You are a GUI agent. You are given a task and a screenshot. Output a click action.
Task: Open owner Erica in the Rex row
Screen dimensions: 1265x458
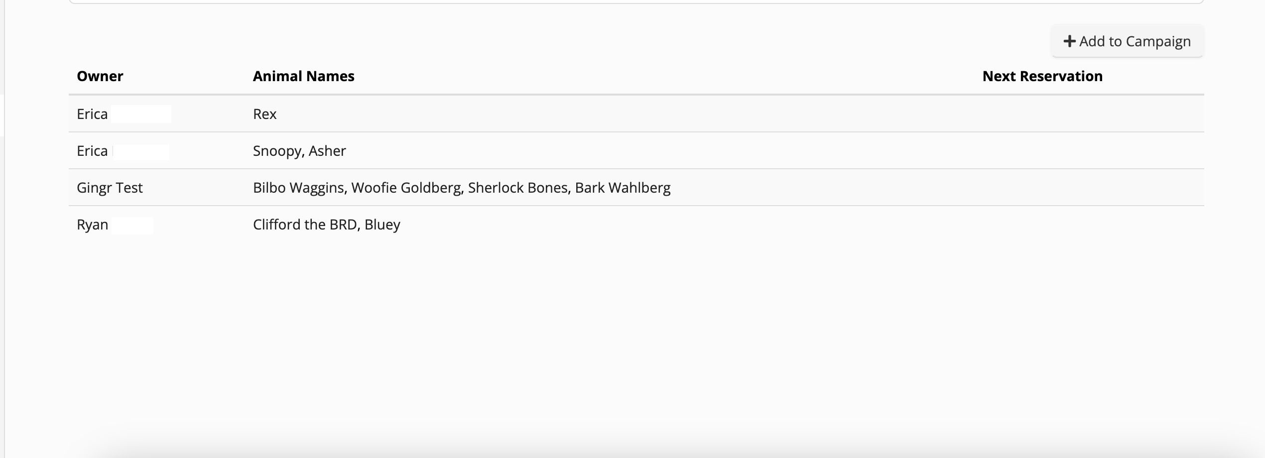coord(93,114)
